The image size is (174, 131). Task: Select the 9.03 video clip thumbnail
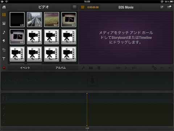(69, 19)
